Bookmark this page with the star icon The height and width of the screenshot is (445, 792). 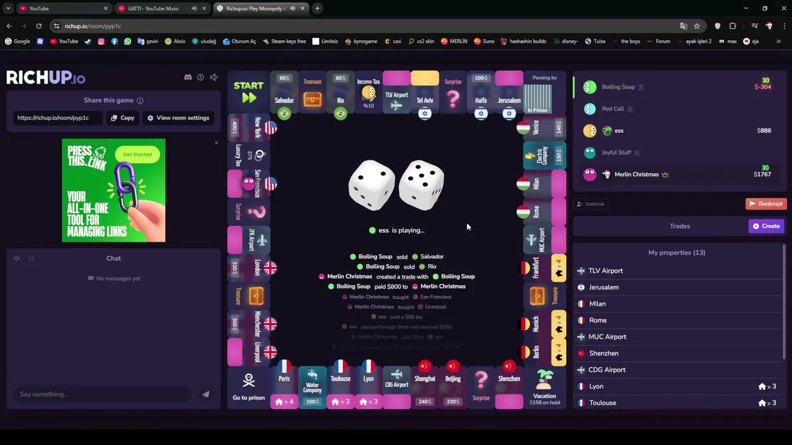tap(697, 26)
